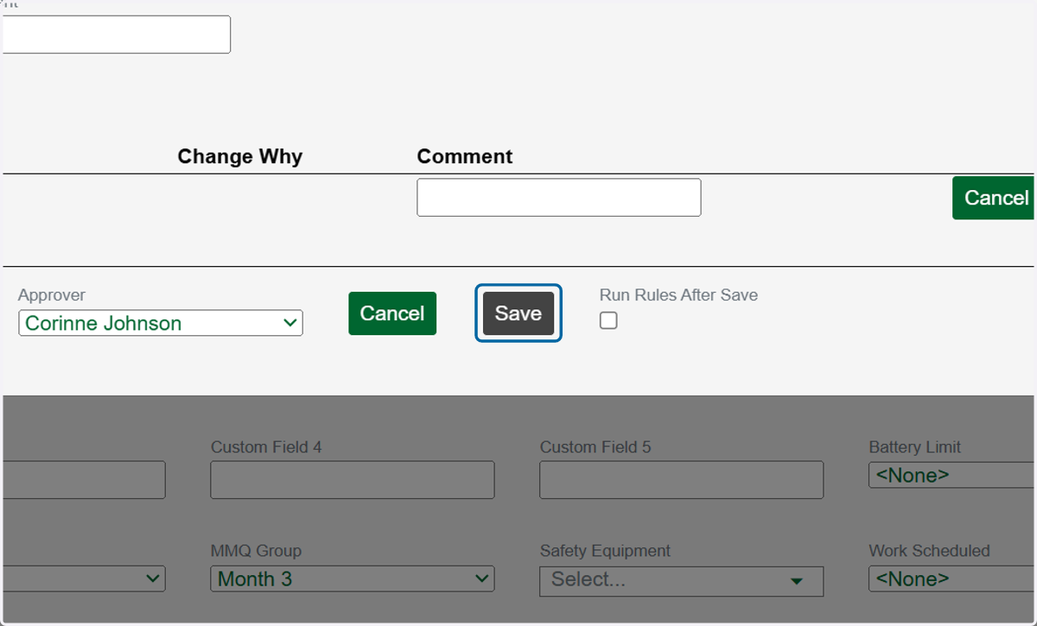
Task: Click the Run Rules After Save label
Action: coord(678,295)
